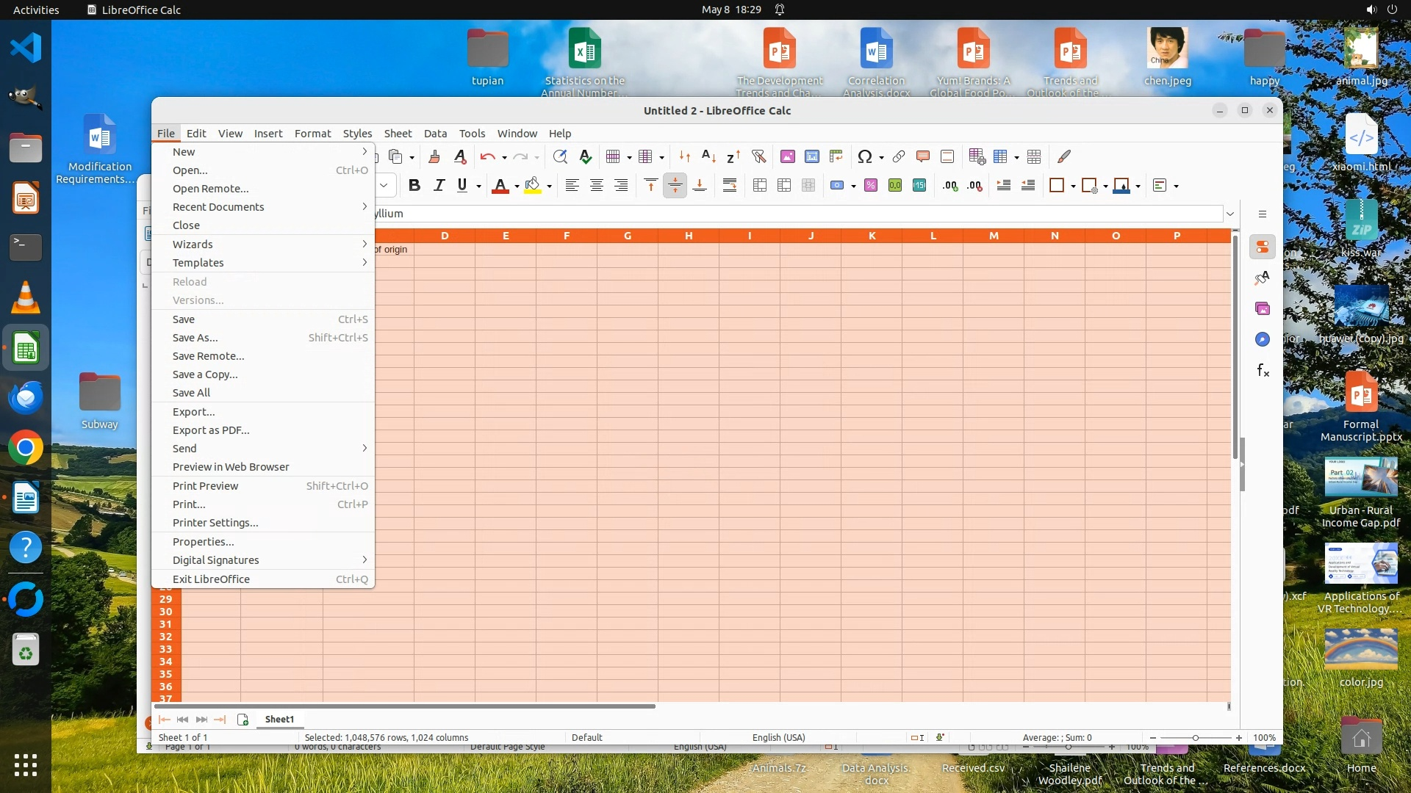Open the Recent Documents submenu
1411x793 pixels.
point(218,207)
